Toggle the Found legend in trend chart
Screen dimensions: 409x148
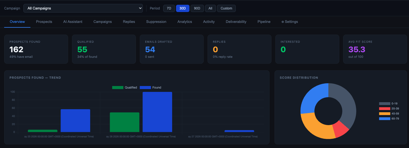pos(150,87)
